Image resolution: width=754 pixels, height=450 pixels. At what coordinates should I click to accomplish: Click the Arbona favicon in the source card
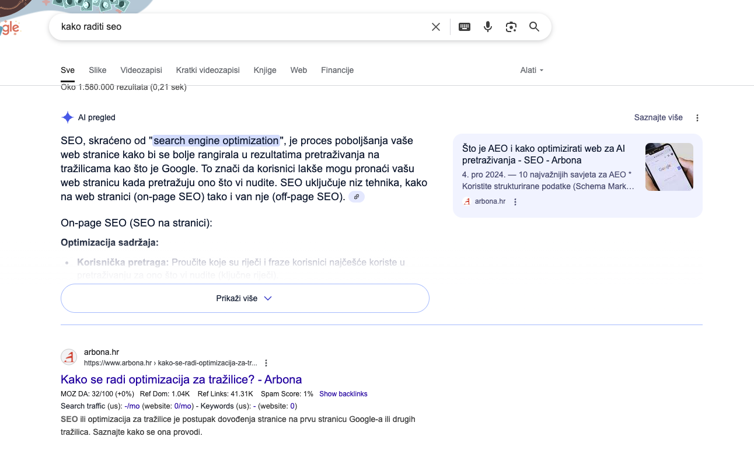pos(467,202)
